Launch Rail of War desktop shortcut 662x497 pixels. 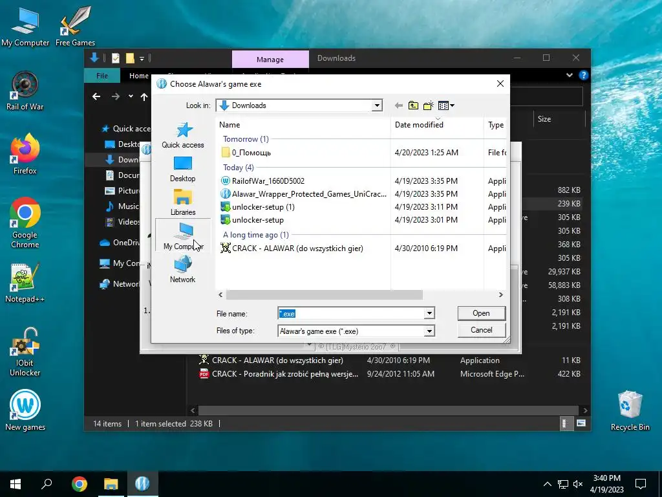pyautogui.click(x=25, y=91)
